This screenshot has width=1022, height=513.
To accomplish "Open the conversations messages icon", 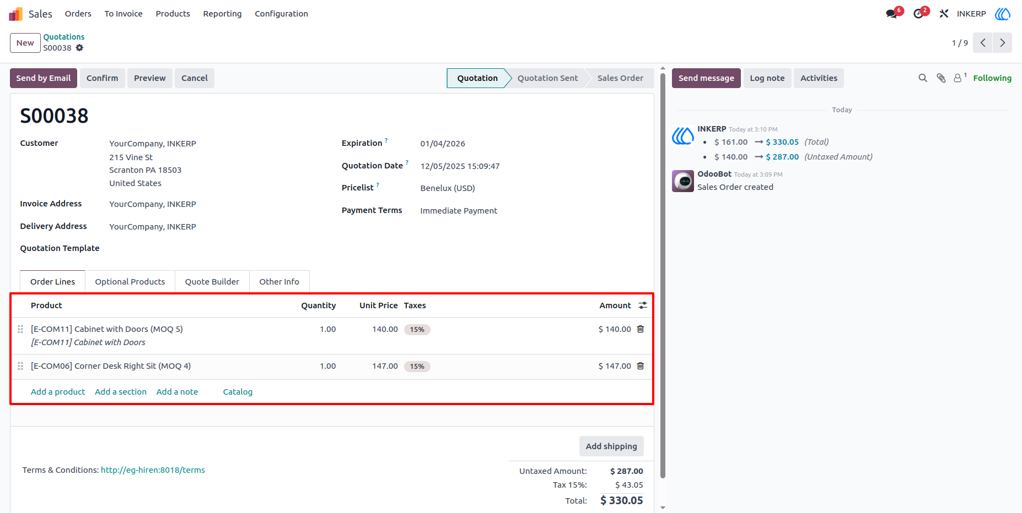I will [892, 14].
